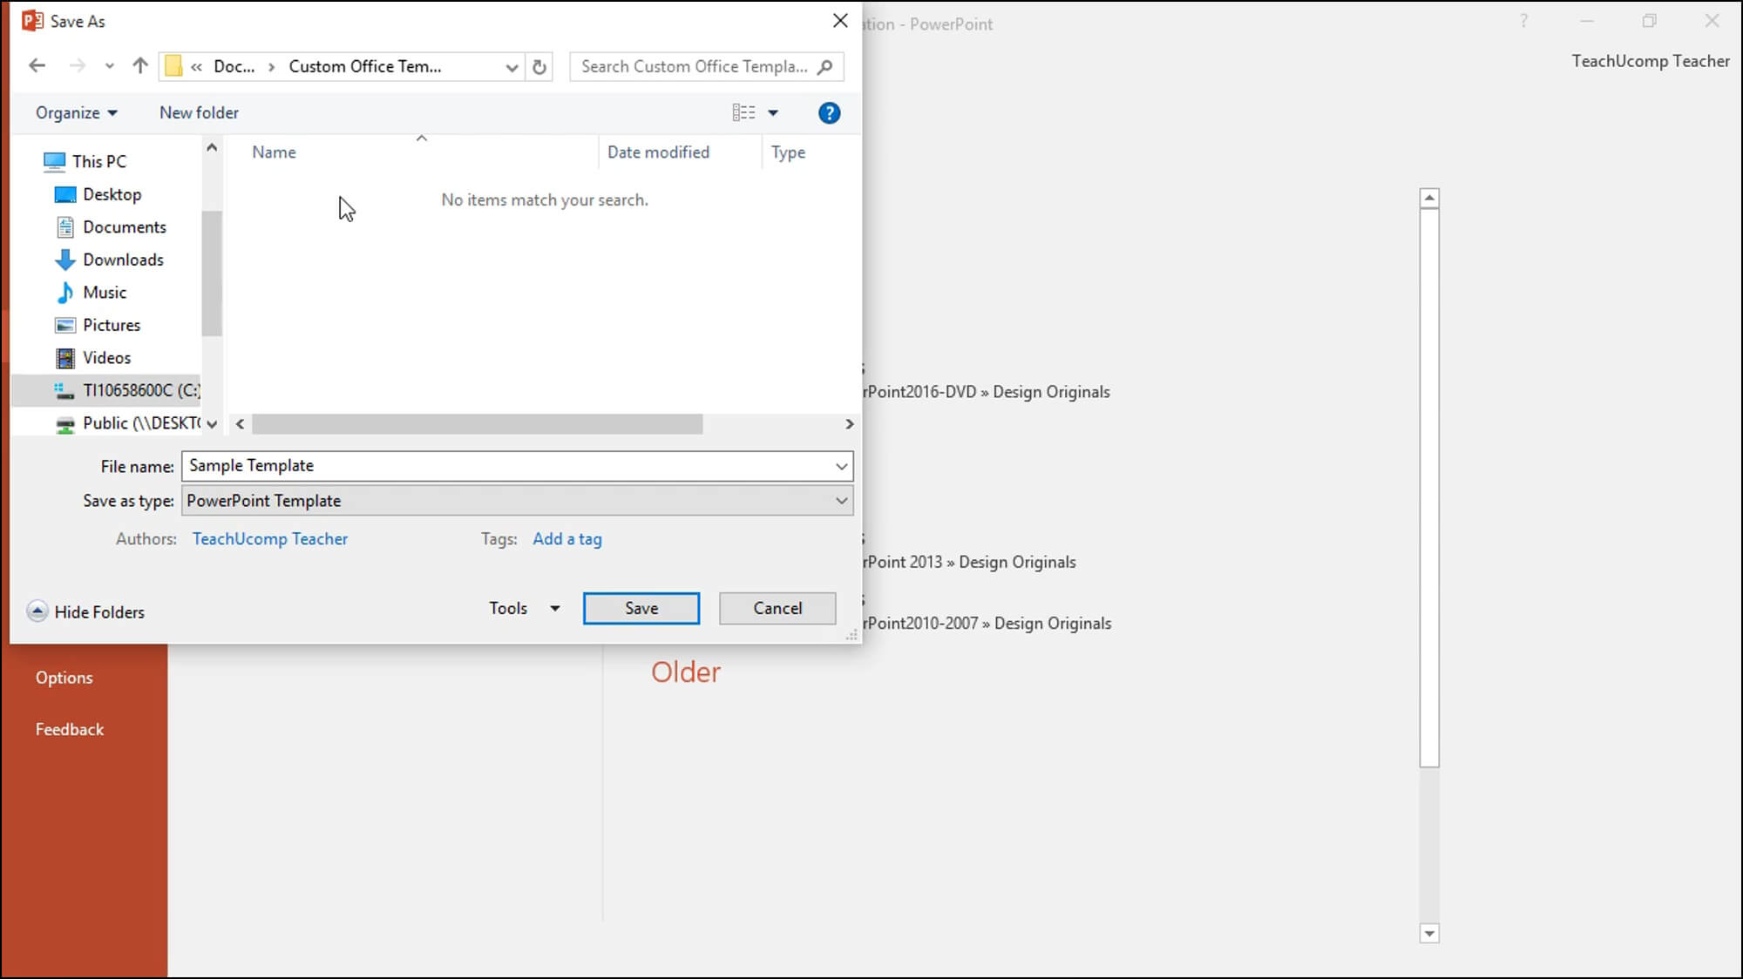Image resolution: width=1743 pixels, height=979 pixels.
Task: Expand the Save as type dropdown
Action: (840, 500)
